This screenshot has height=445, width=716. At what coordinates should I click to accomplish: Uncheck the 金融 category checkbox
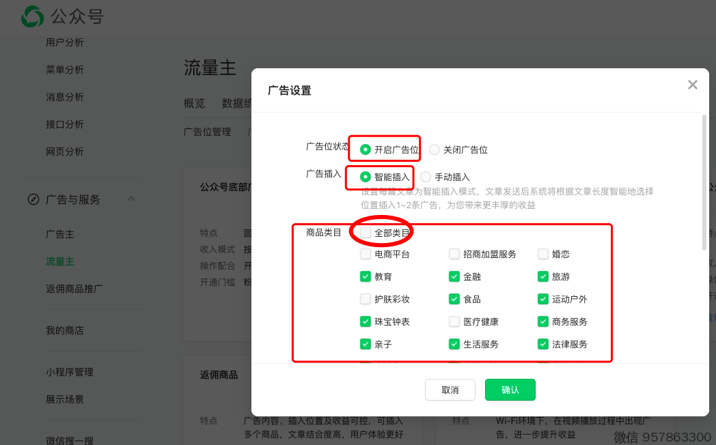pyautogui.click(x=454, y=276)
